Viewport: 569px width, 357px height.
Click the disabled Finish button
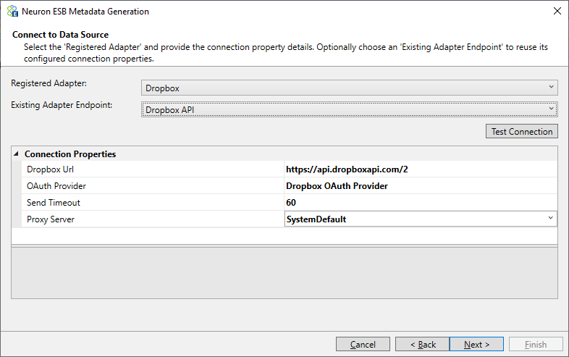536,344
